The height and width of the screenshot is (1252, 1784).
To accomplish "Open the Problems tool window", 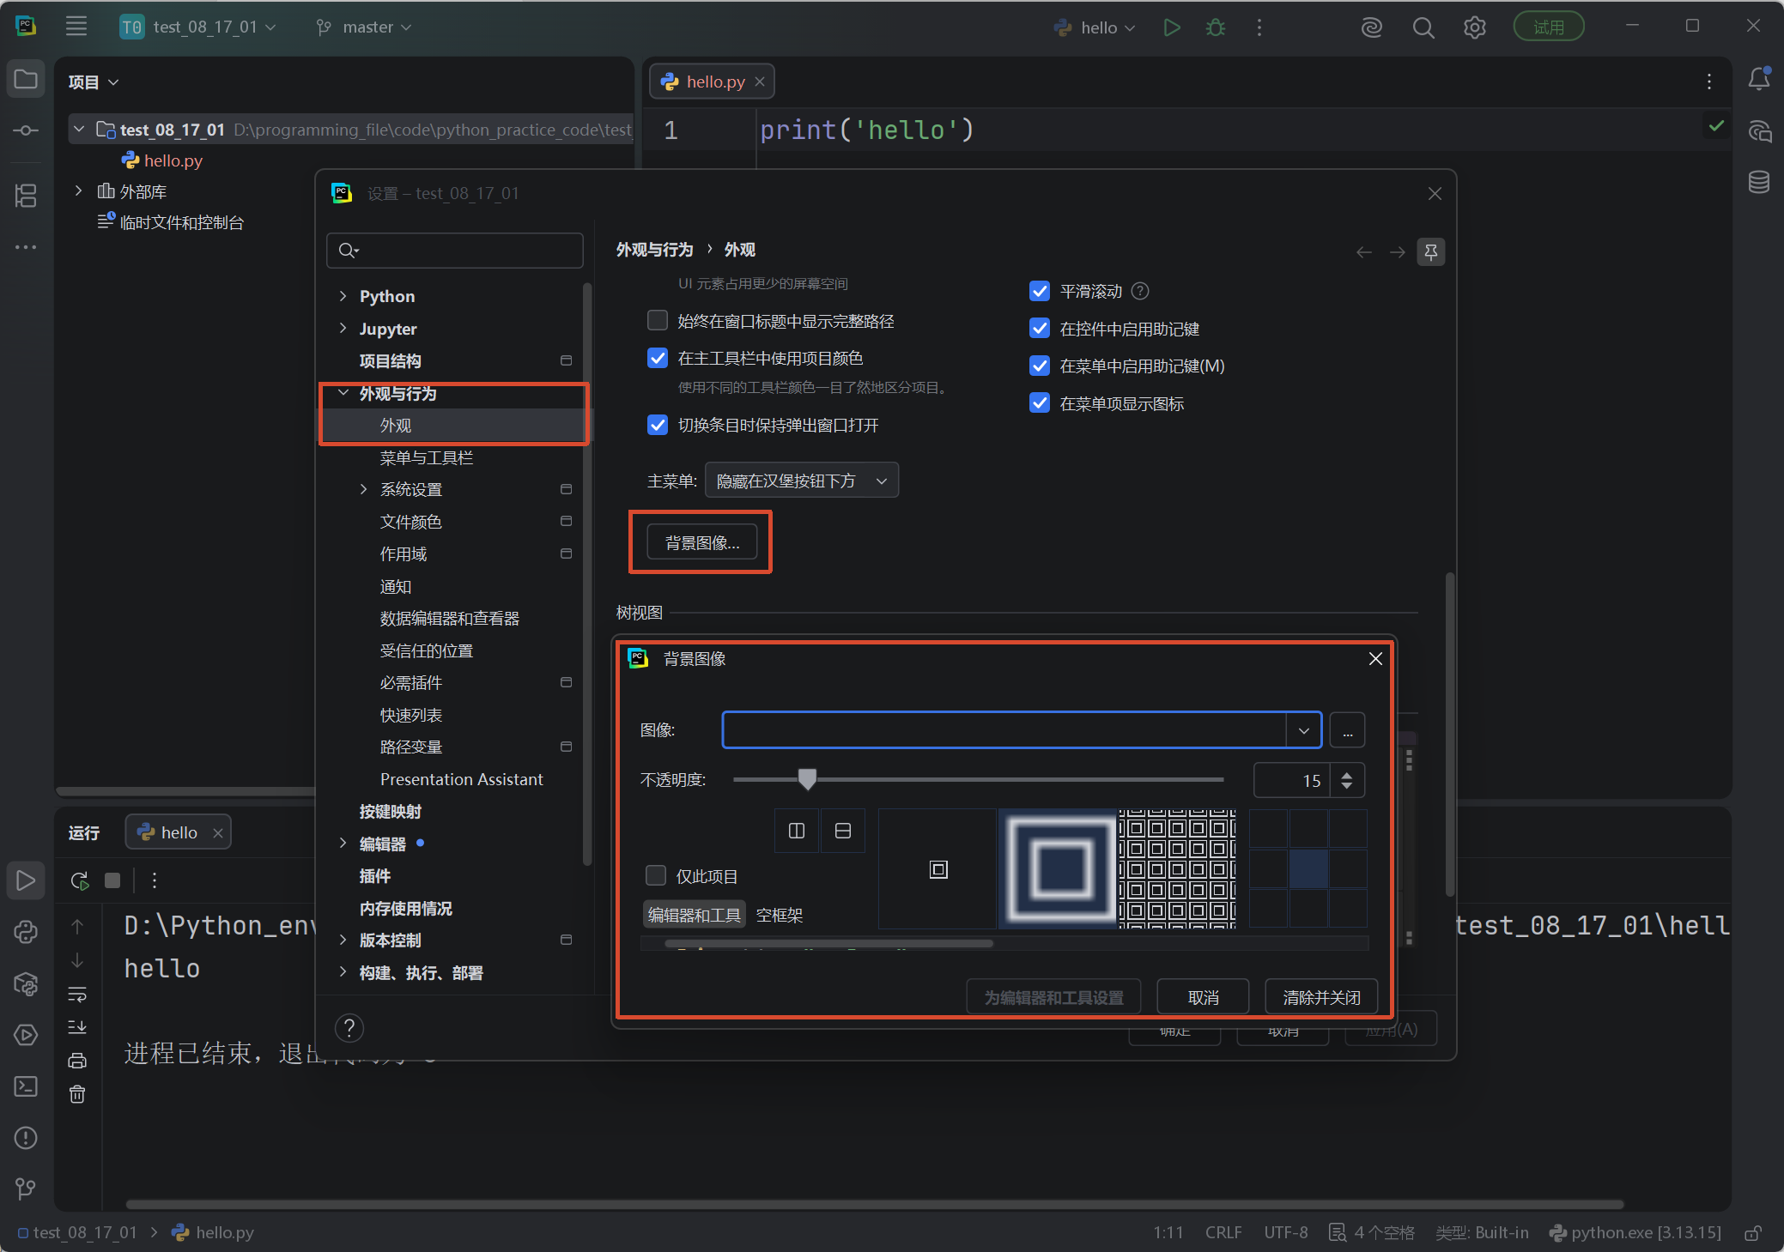I will point(26,1138).
